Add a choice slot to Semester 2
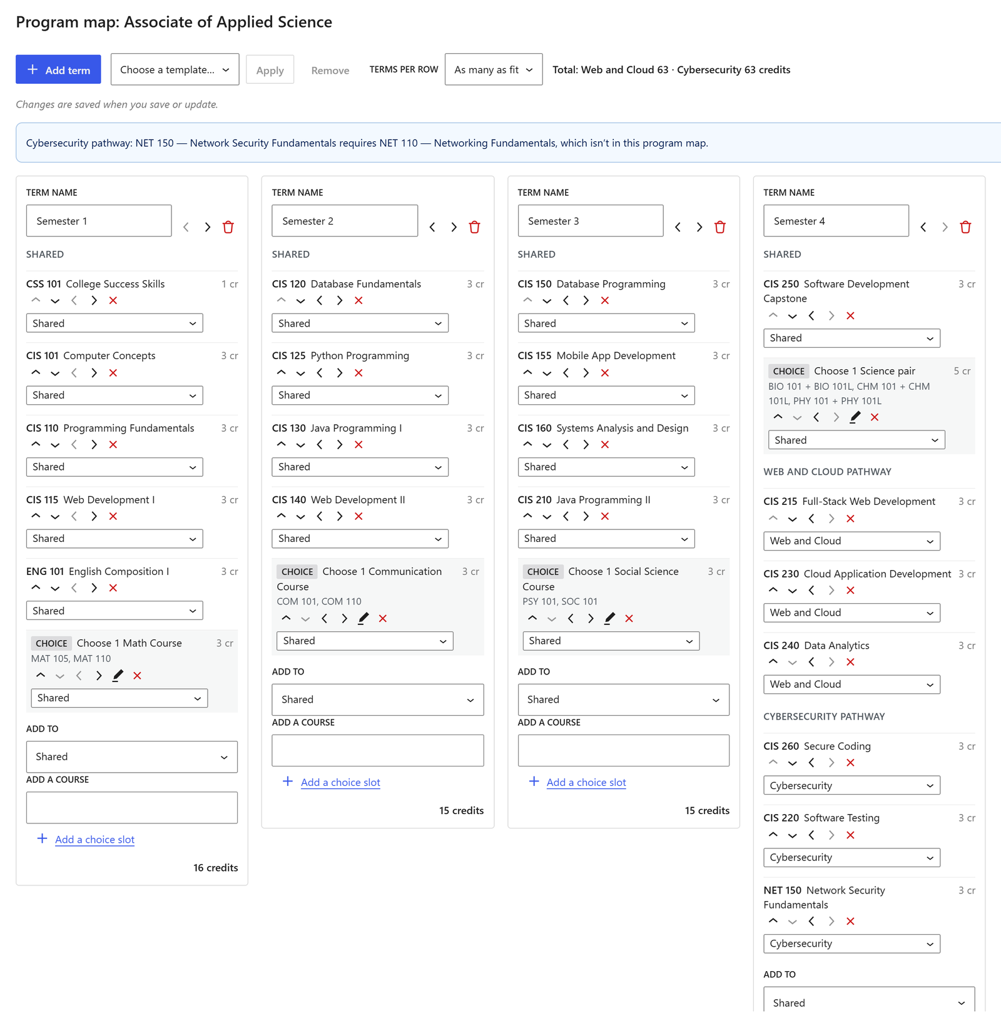The width and height of the screenshot is (1001, 1013). click(340, 783)
